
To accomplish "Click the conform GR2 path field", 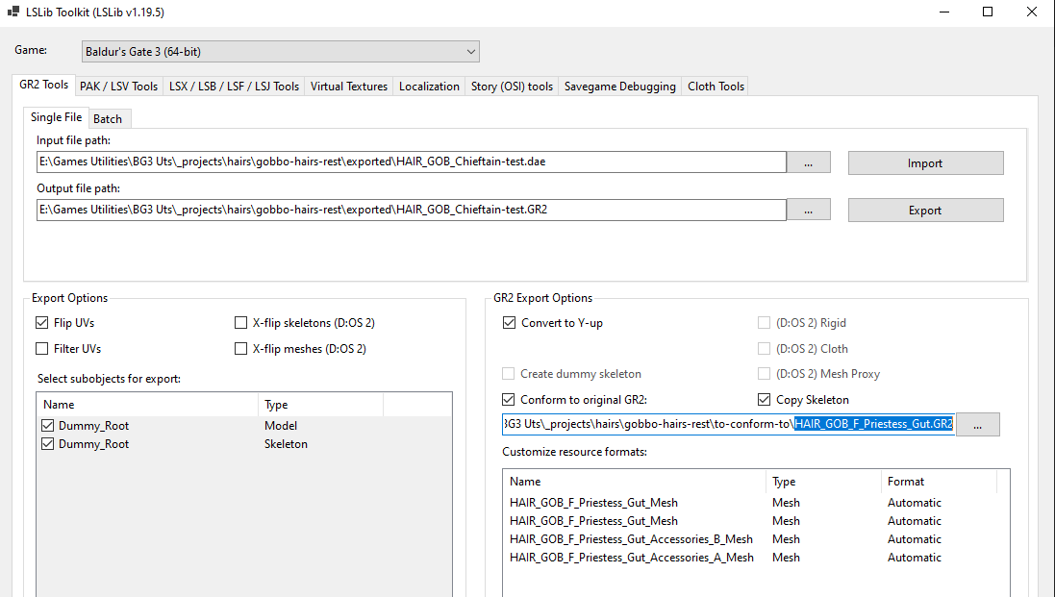I will click(x=728, y=424).
